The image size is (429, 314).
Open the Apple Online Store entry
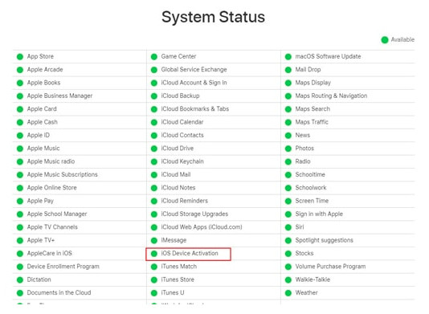[51, 188]
